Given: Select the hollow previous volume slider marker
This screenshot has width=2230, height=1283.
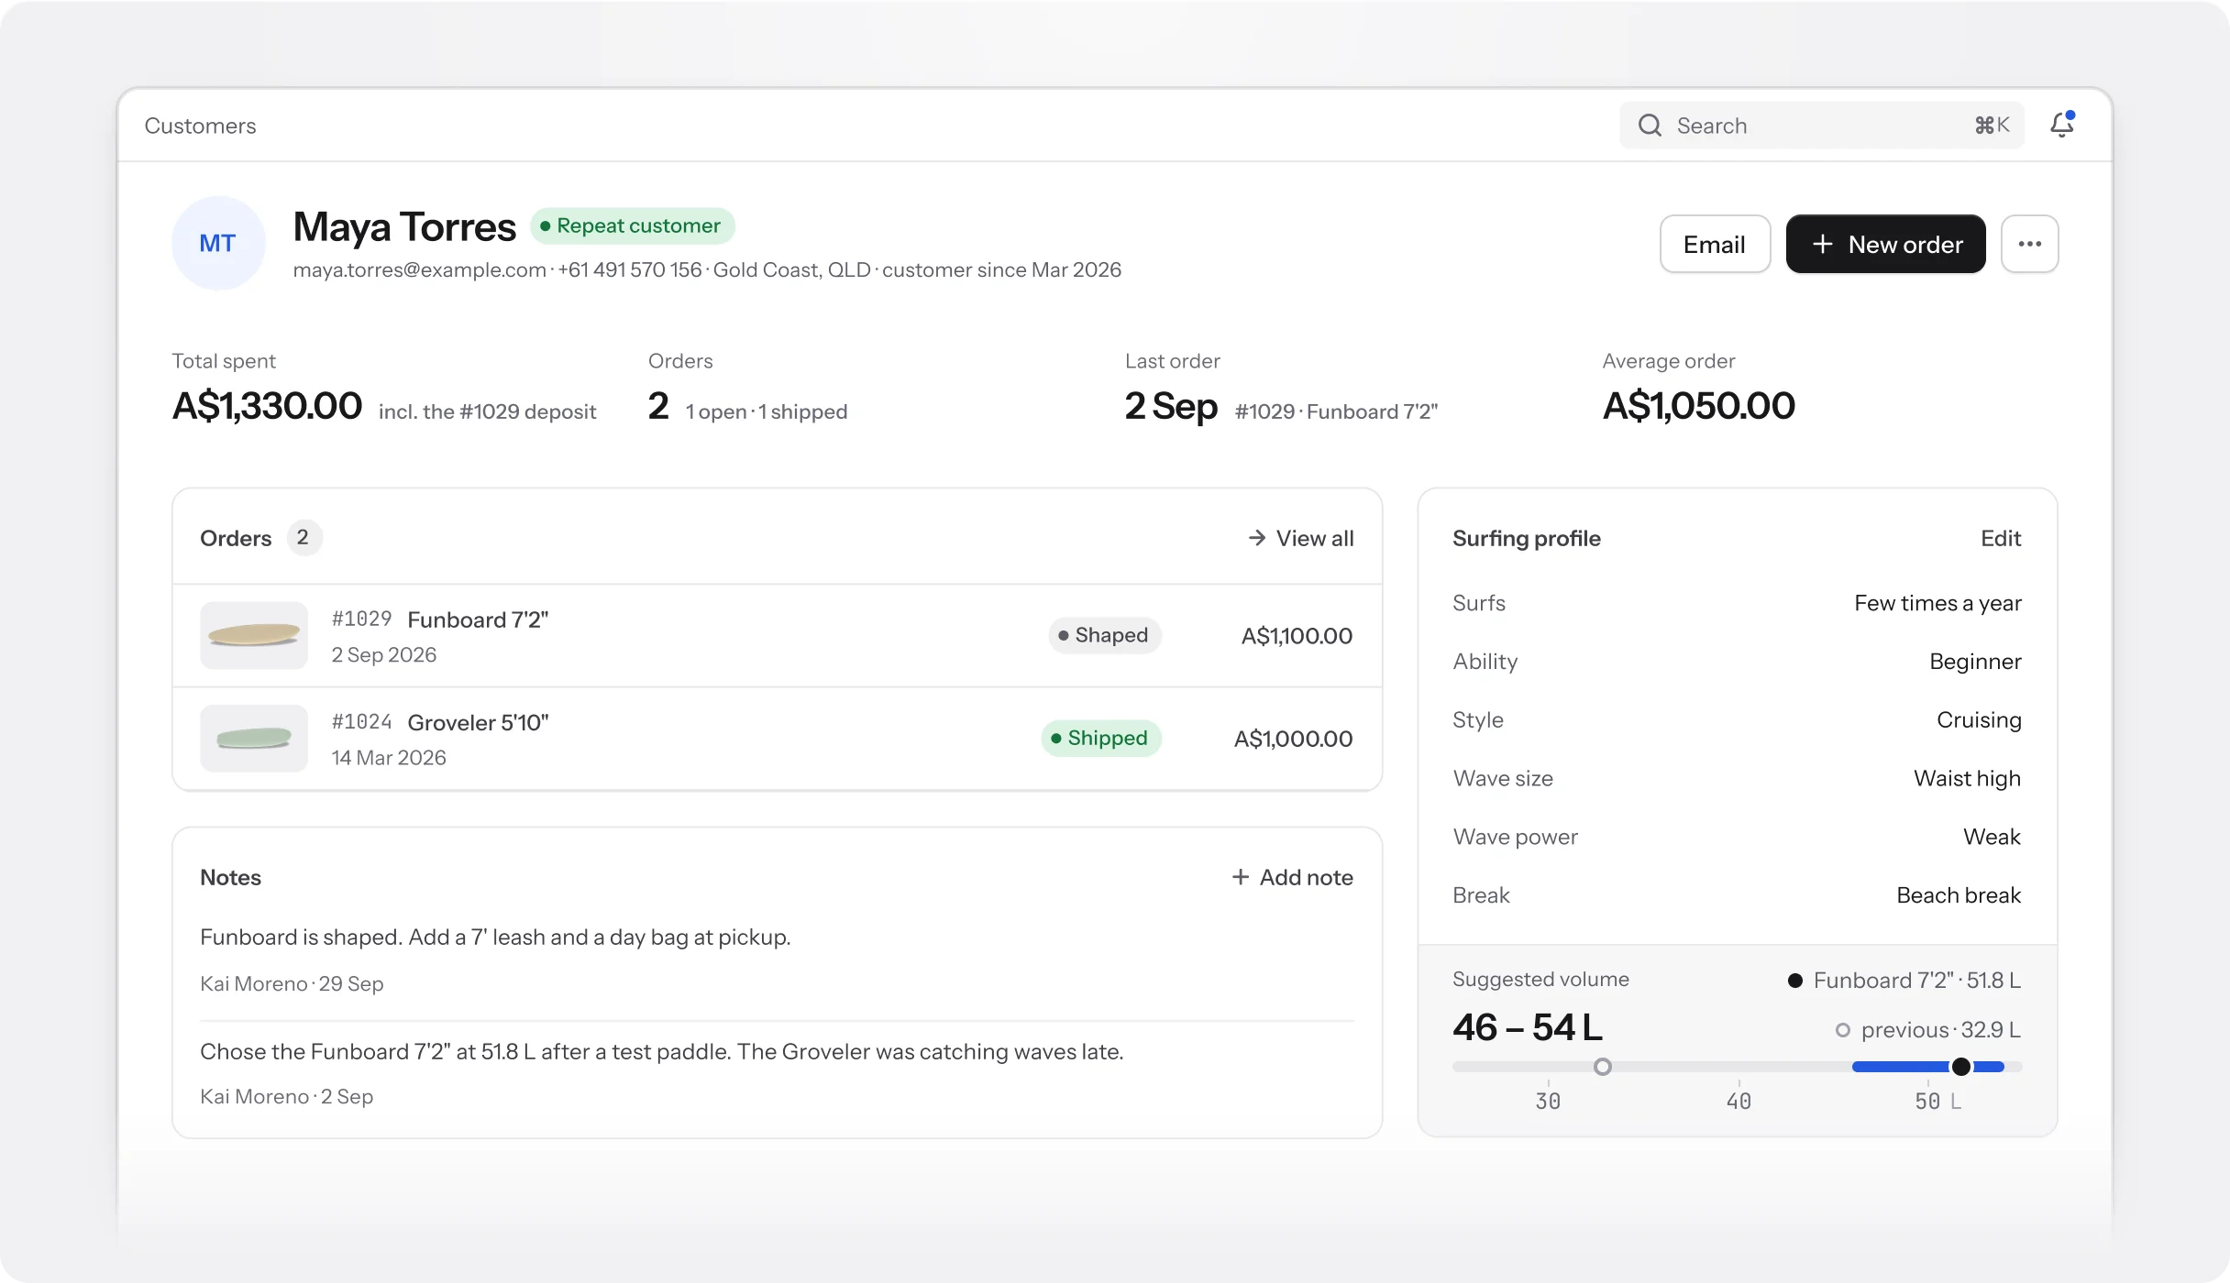Looking at the screenshot, I should point(1603,1067).
